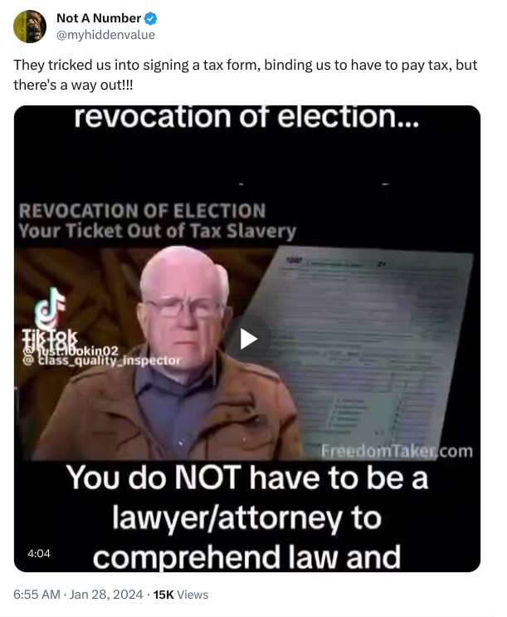Screen dimensions: 507x617
Task: Click the Your Ticket Out of Tax Slavery line
Action: click(x=157, y=231)
